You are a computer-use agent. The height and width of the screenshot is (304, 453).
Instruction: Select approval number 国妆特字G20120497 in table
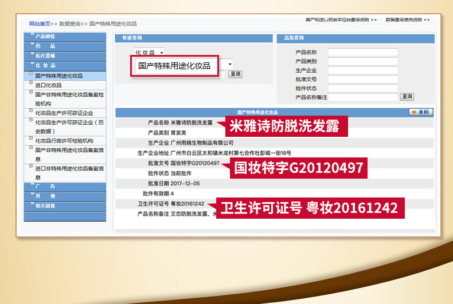[195, 163]
